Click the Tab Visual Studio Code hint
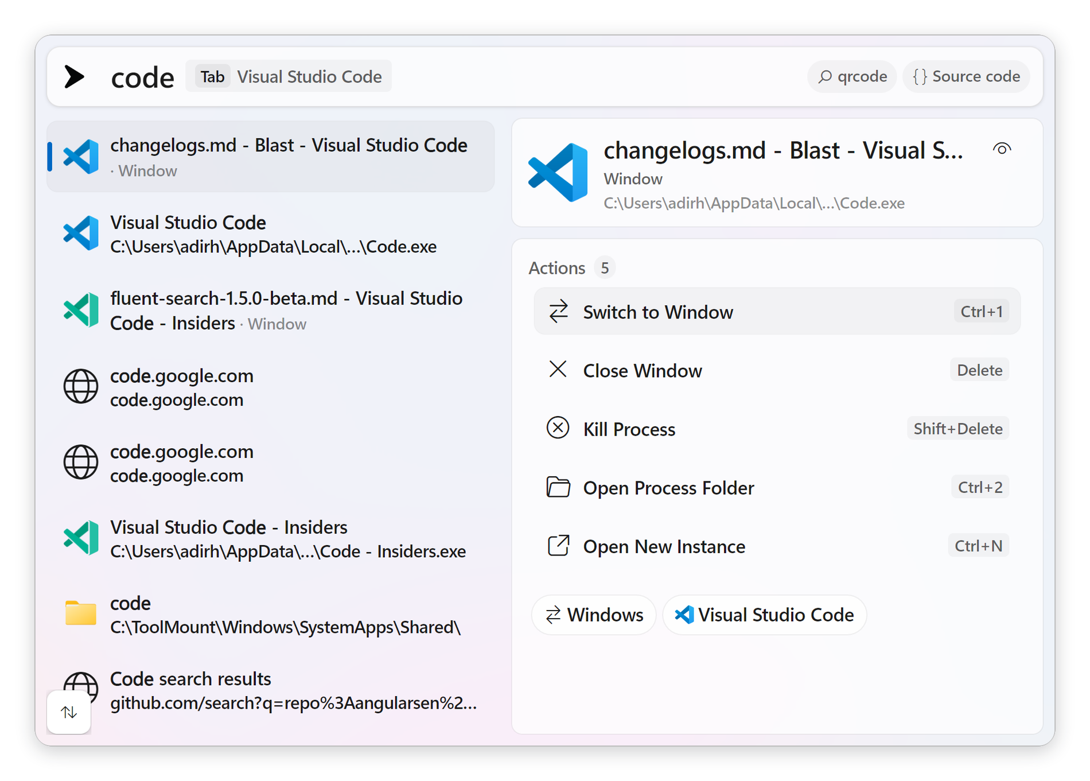 (289, 76)
